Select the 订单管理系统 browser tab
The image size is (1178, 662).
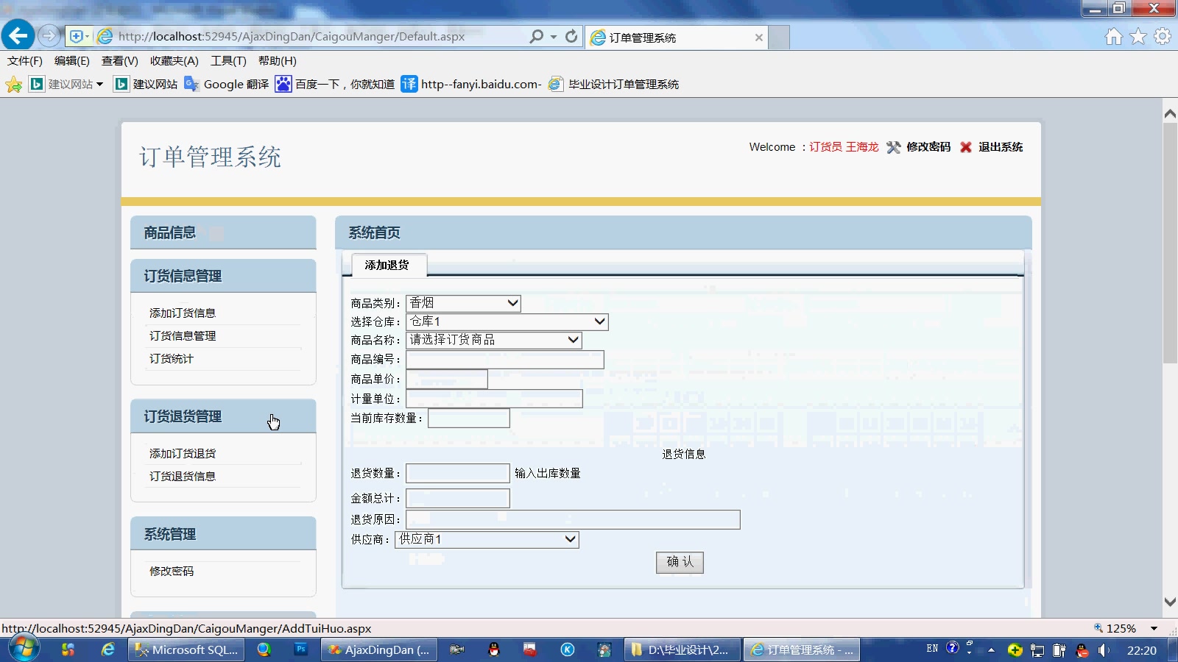pyautogui.click(x=677, y=38)
